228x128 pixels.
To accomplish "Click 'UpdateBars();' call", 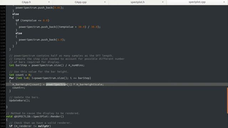I will [20, 100].
